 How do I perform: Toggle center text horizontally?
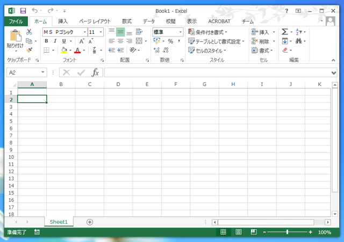[x=120, y=41]
